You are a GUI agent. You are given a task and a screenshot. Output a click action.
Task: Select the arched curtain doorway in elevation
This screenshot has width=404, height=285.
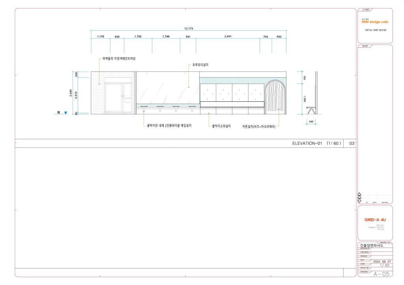[274, 97]
